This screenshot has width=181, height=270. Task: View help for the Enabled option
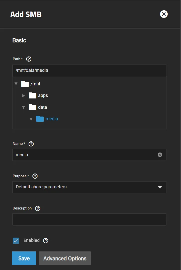coord(46,240)
